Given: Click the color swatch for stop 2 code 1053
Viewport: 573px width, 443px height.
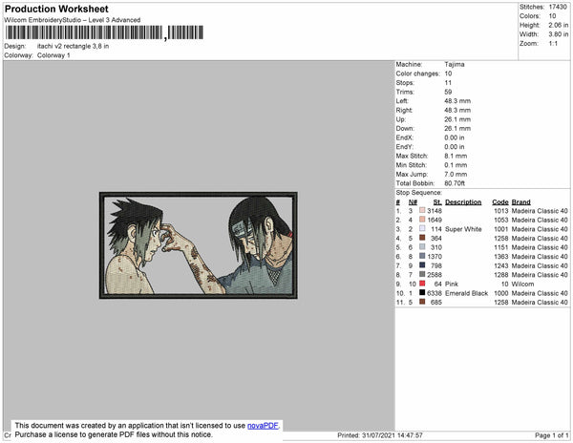Looking at the screenshot, I should [422, 220].
